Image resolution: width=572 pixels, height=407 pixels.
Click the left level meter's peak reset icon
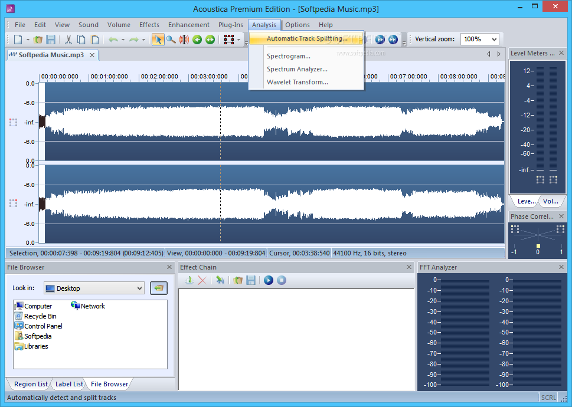(x=540, y=179)
